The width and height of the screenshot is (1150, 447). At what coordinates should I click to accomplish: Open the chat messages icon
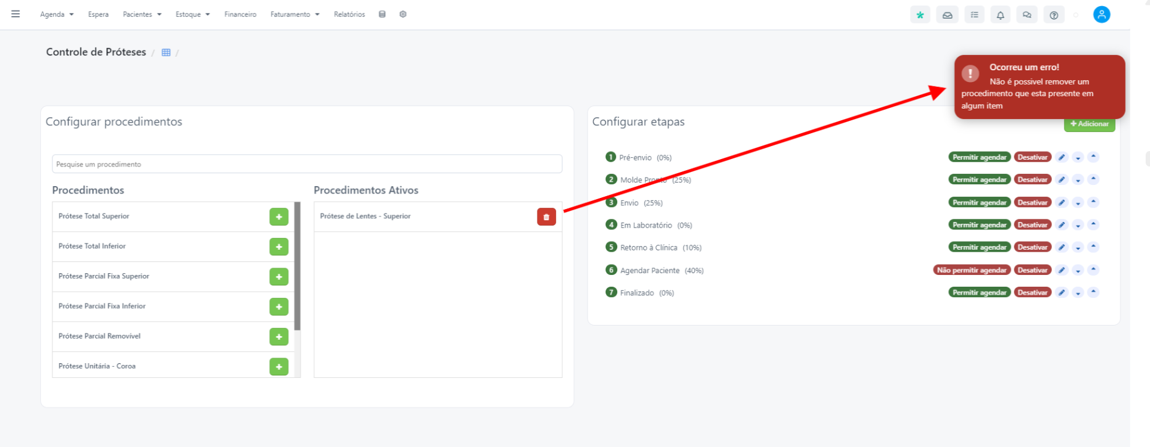(1027, 15)
